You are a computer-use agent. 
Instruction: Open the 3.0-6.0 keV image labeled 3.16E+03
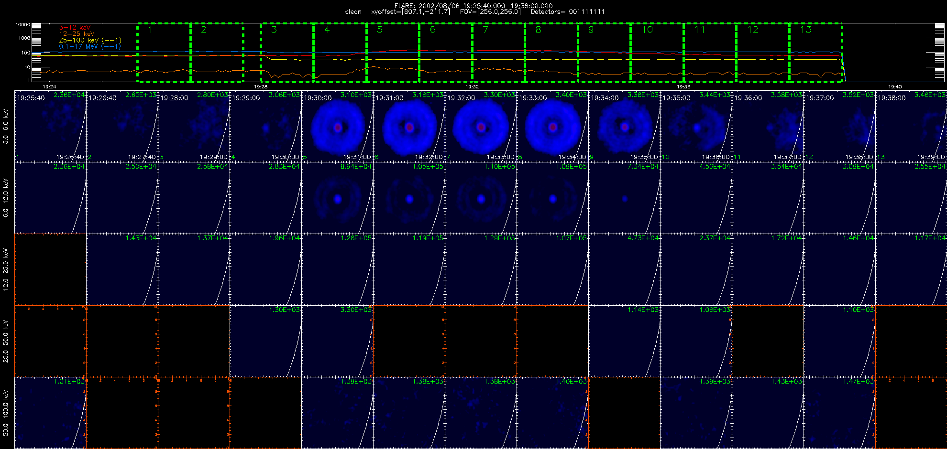click(409, 126)
